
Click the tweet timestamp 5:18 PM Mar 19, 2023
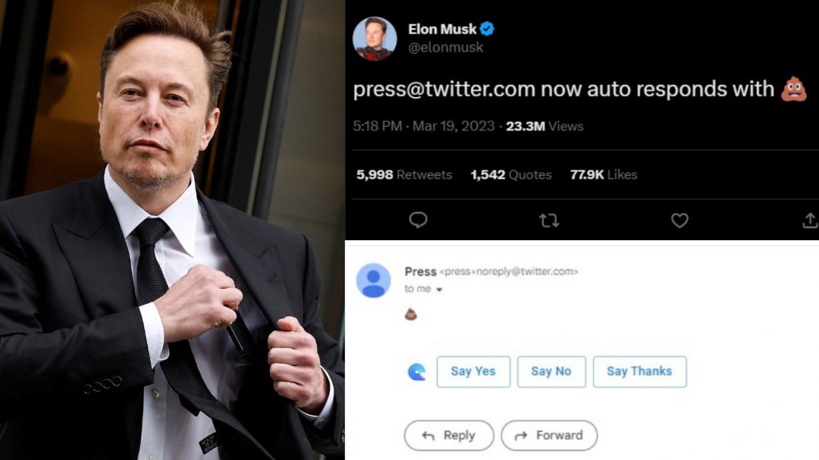424,126
